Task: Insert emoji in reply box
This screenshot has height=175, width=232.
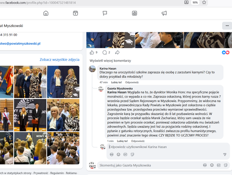Action: [119, 154]
